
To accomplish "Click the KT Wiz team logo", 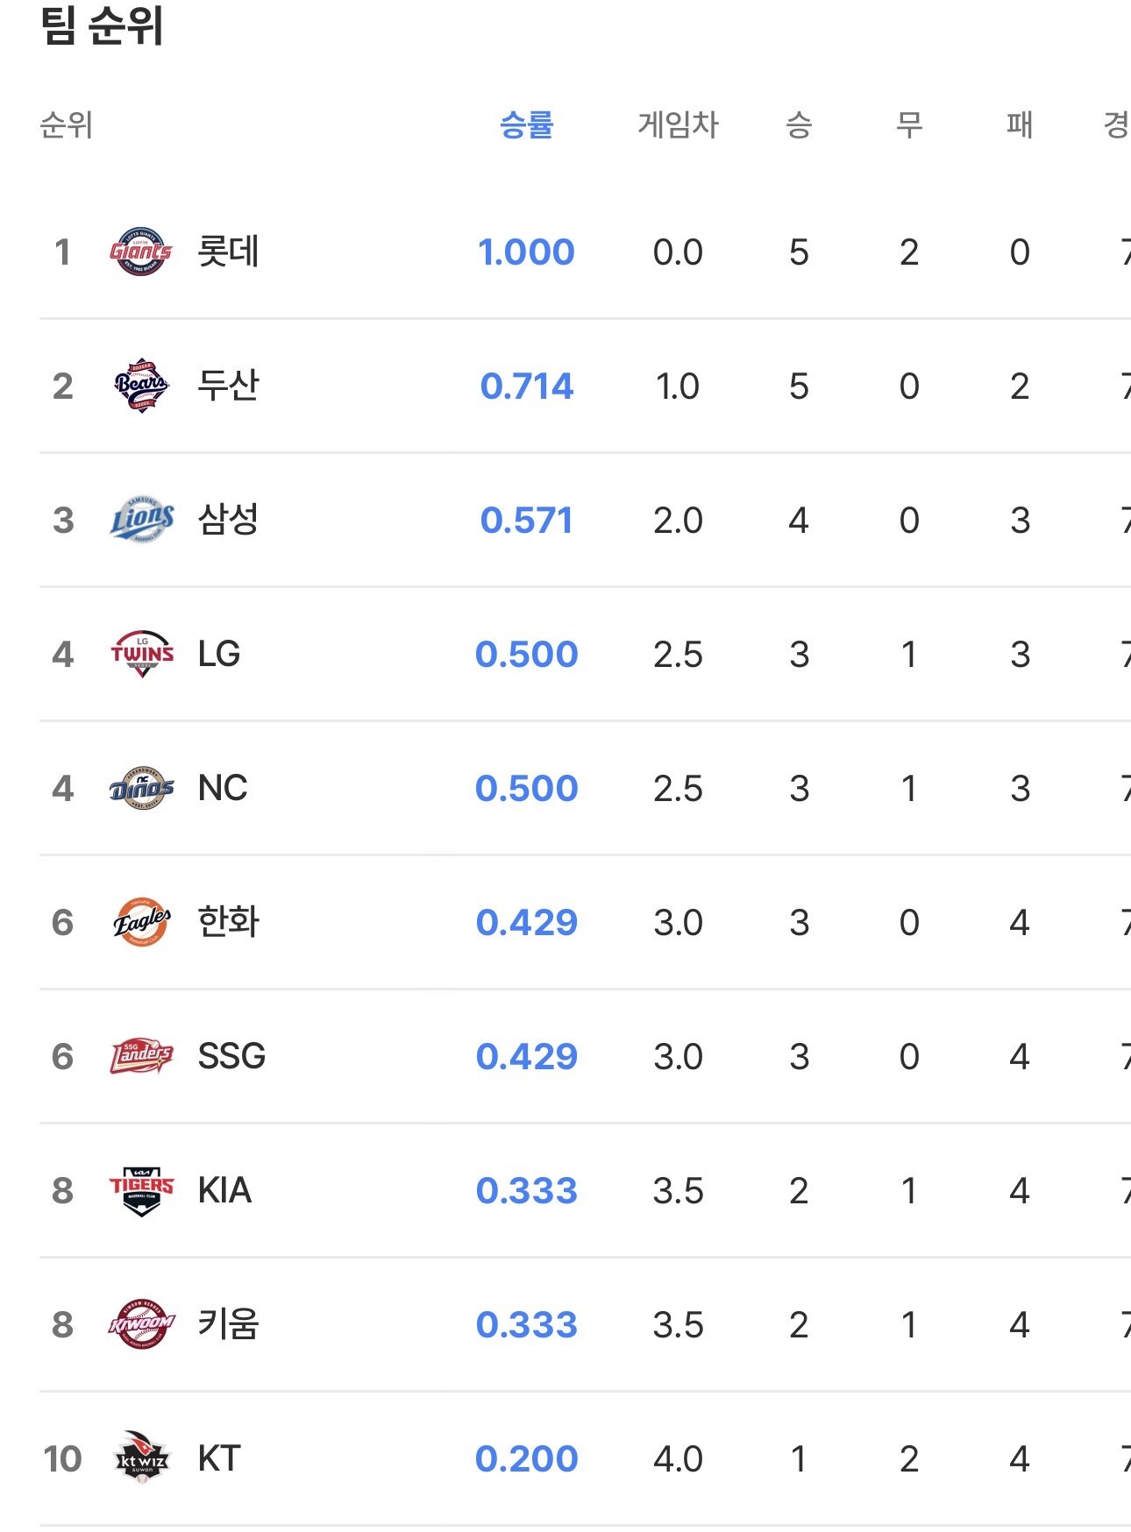I will pos(141,1459).
